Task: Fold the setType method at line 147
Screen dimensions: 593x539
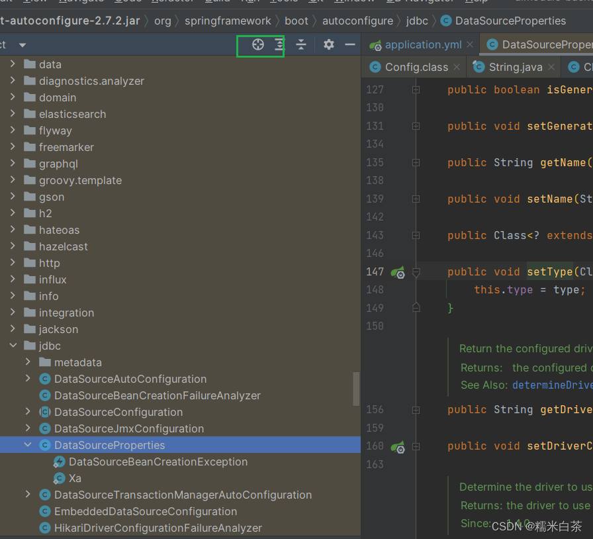Action: tap(416, 272)
